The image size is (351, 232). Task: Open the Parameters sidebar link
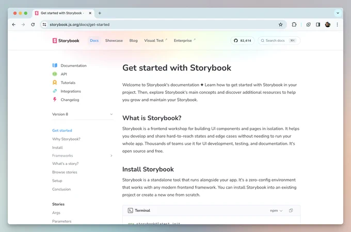pyautogui.click(x=62, y=221)
